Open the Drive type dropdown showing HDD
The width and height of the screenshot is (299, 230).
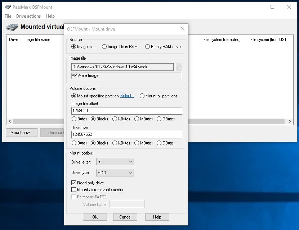click(x=115, y=173)
